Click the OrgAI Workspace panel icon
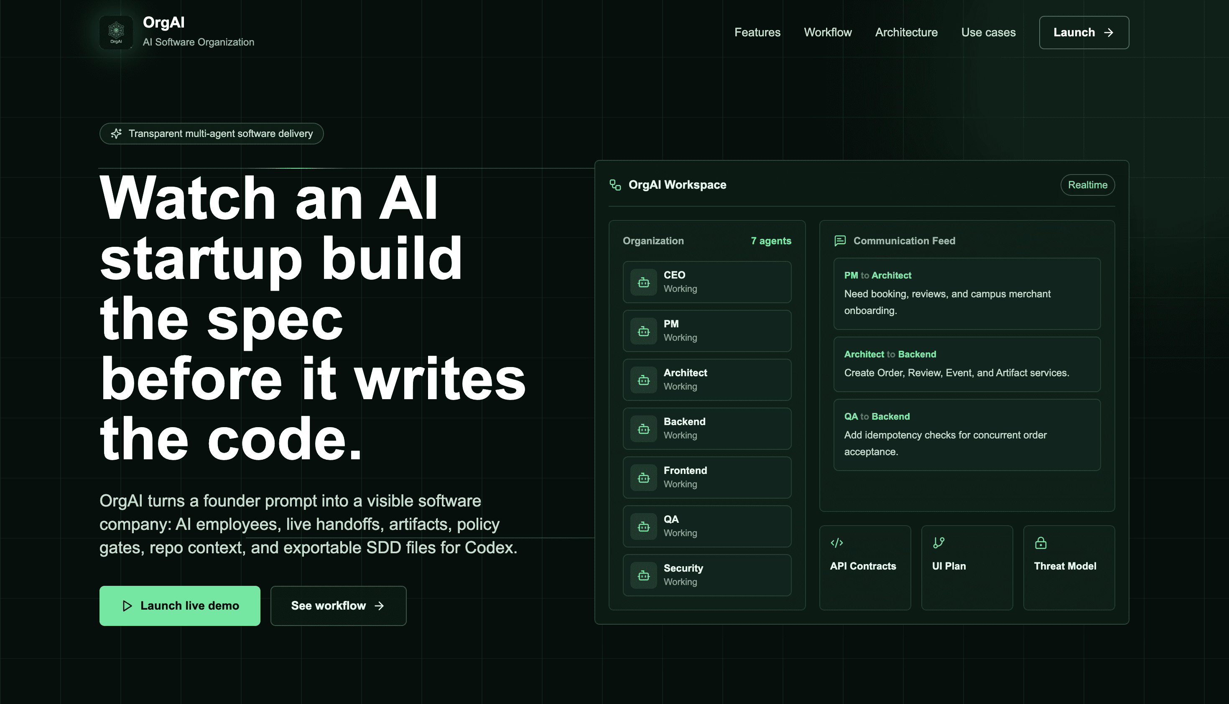 coord(615,185)
